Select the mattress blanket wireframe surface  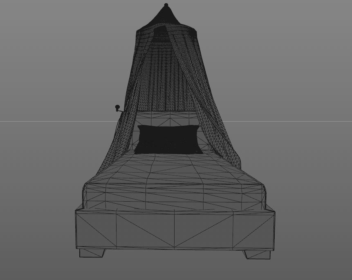pyautogui.click(x=175, y=181)
